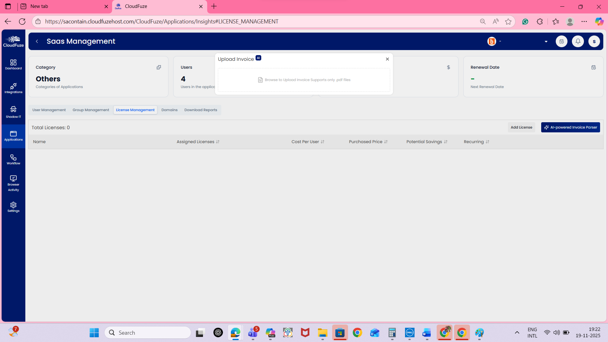Image resolution: width=608 pixels, height=342 pixels.
Task: Click the Windows taskbar Search box
Action: [x=148, y=332]
